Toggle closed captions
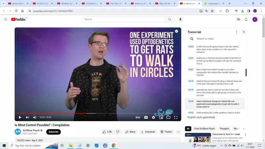This screenshot has width=265, height=149. [146, 118]
